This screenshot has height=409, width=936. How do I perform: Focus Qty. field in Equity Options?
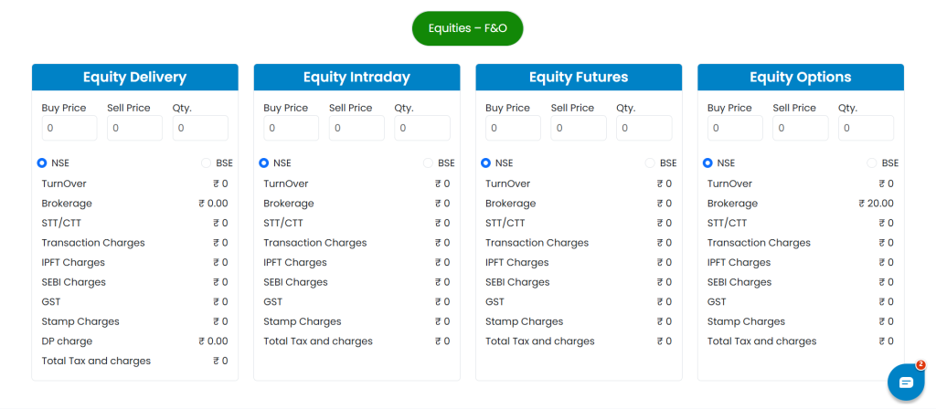coord(867,128)
